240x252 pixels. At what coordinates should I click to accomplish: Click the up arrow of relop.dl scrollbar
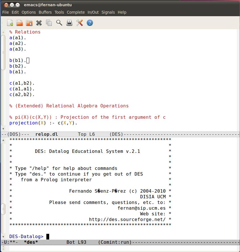pyautogui.click(x=3, y=32)
